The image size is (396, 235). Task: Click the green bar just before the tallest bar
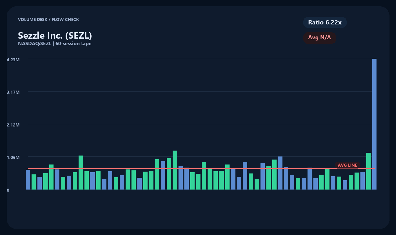pyautogui.click(x=368, y=171)
